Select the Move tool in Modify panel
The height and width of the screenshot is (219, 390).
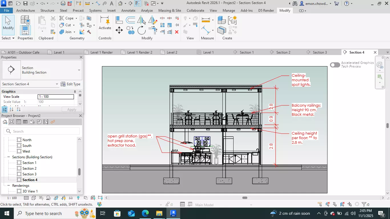[x=119, y=30]
